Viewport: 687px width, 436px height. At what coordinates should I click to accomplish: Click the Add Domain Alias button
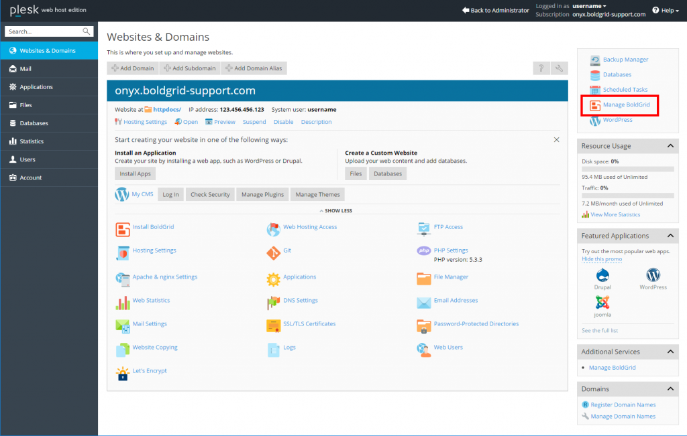coord(254,68)
